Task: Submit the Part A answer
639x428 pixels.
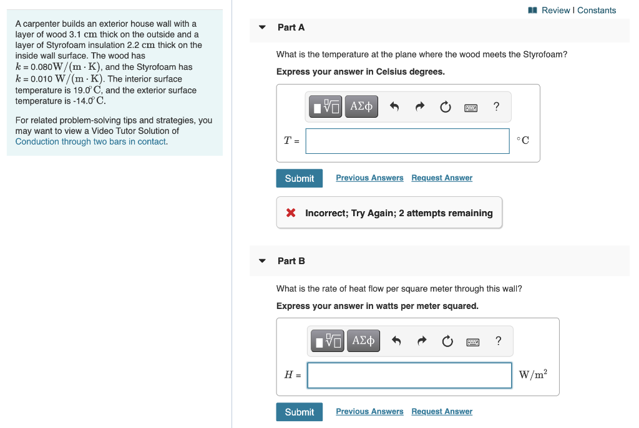Action: (299, 178)
